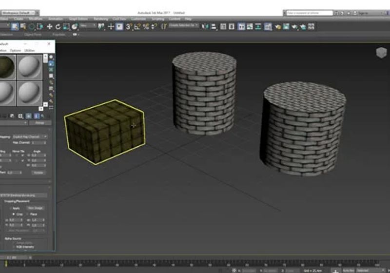Click the ViewCube in the viewport
The width and height of the screenshot is (390, 273).
(381, 53)
